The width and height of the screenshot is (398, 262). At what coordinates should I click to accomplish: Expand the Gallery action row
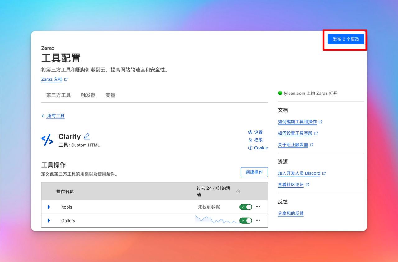pos(49,221)
